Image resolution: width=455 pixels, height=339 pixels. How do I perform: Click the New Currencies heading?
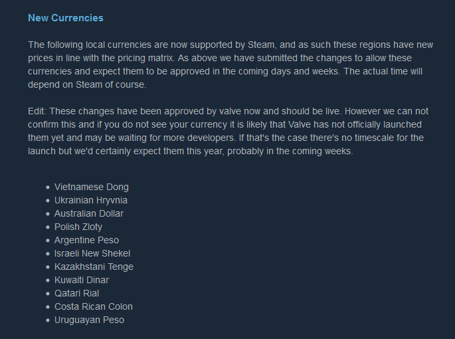66,17
